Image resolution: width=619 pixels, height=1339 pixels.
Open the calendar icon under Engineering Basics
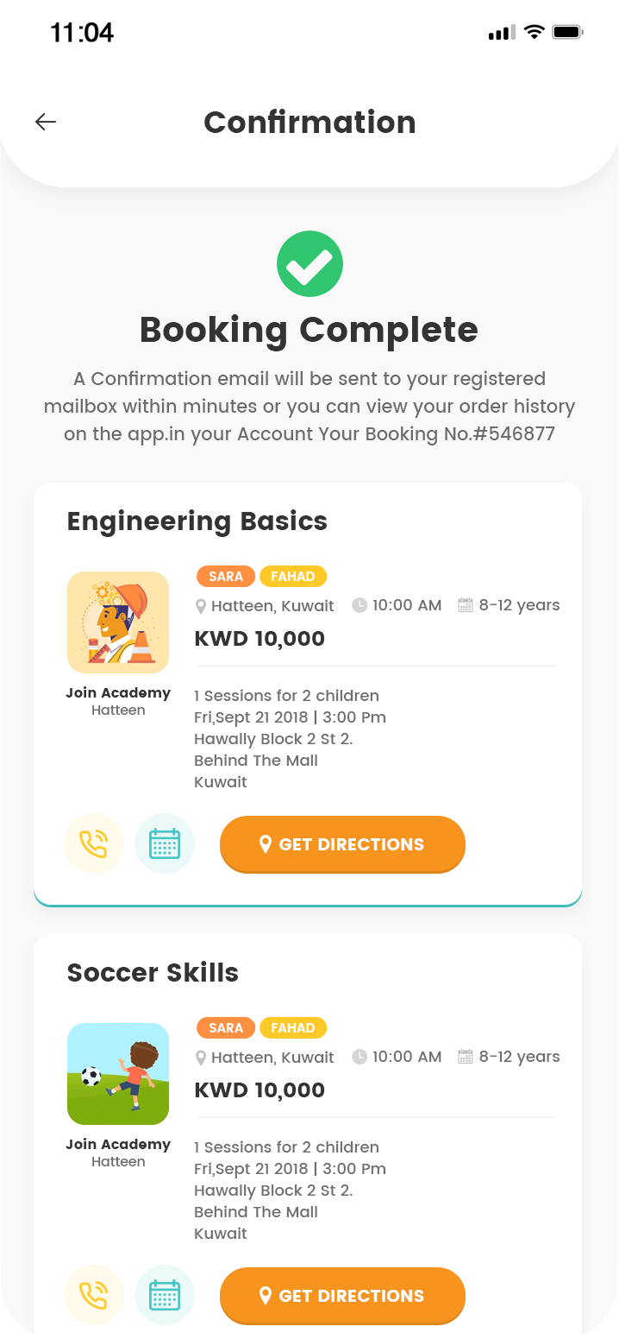coord(165,843)
